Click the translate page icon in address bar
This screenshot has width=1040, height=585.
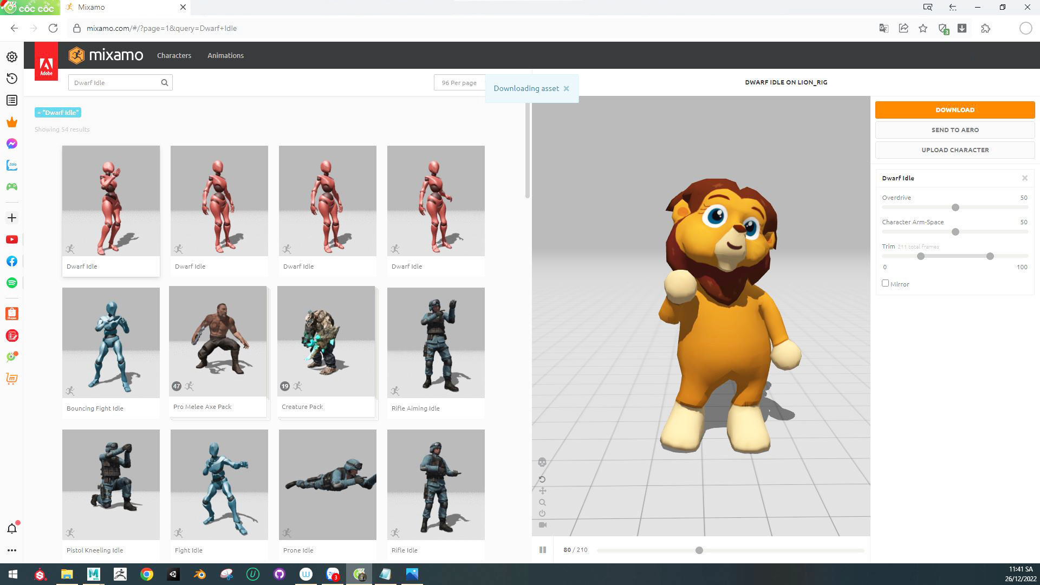[x=884, y=28]
